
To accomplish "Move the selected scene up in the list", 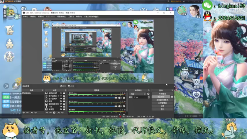I will 32,113.
